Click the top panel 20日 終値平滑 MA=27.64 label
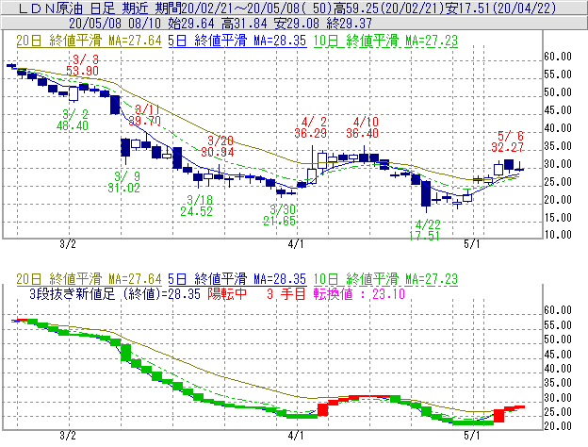The height and width of the screenshot is (447, 588). [x=89, y=41]
